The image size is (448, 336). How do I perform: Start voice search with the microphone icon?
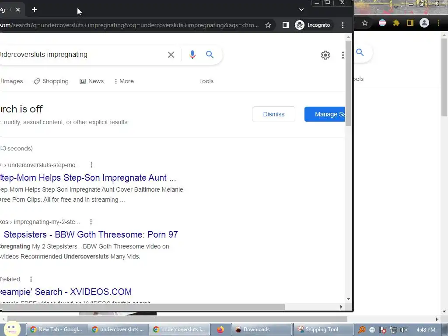pyautogui.click(x=192, y=55)
